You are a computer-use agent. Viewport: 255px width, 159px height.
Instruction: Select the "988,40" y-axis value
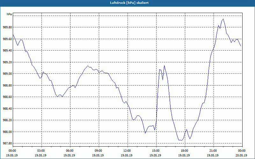[7, 108]
